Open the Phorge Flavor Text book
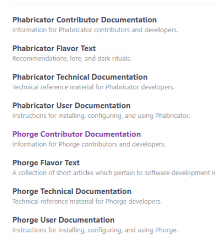This screenshot has height=245, width=215. pyautogui.click(x=46, y=163)
